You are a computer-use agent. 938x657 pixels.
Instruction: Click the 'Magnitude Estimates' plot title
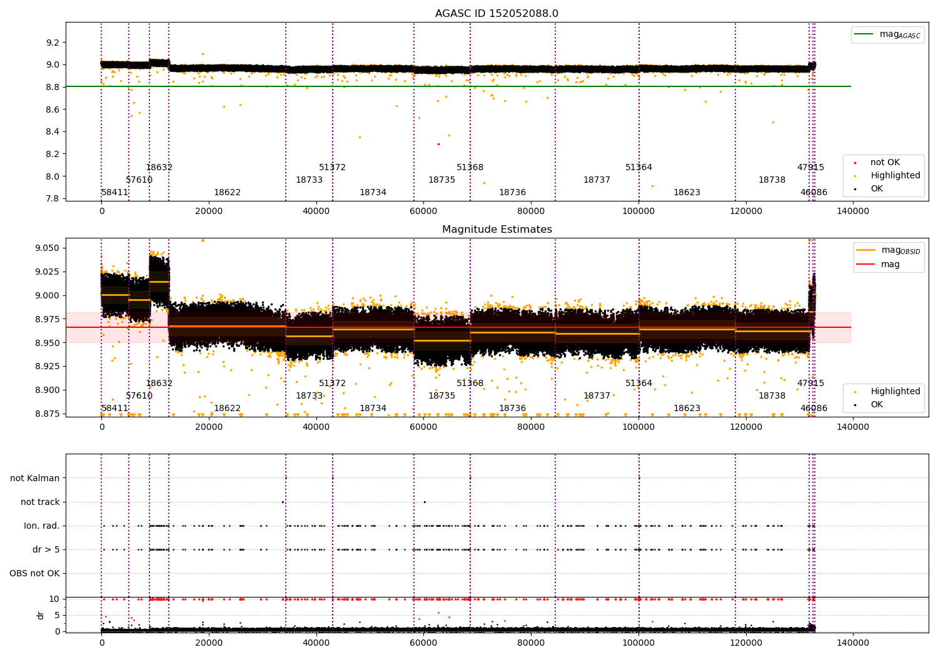497,230
